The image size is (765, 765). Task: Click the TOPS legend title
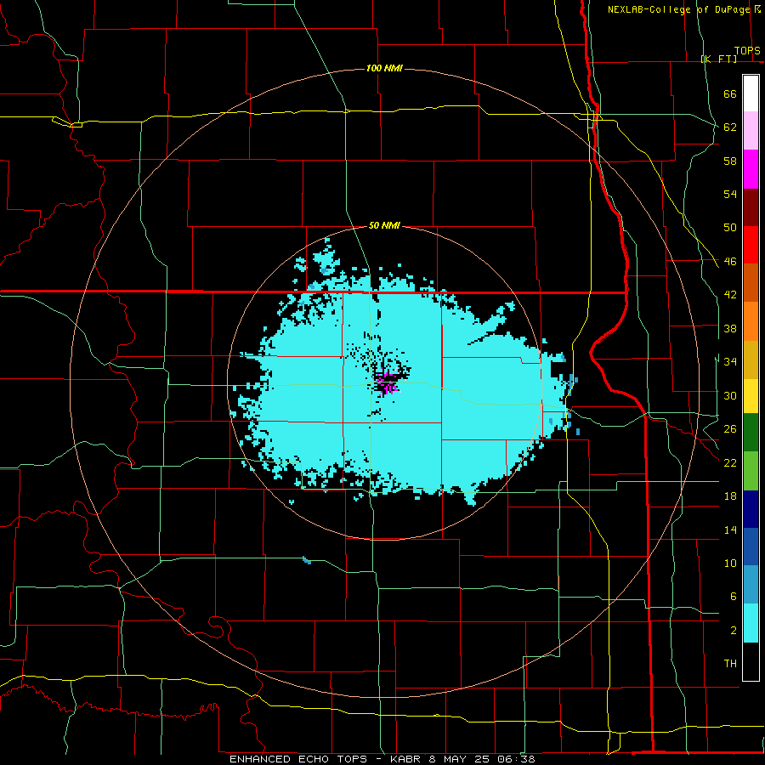coord(747,50)
